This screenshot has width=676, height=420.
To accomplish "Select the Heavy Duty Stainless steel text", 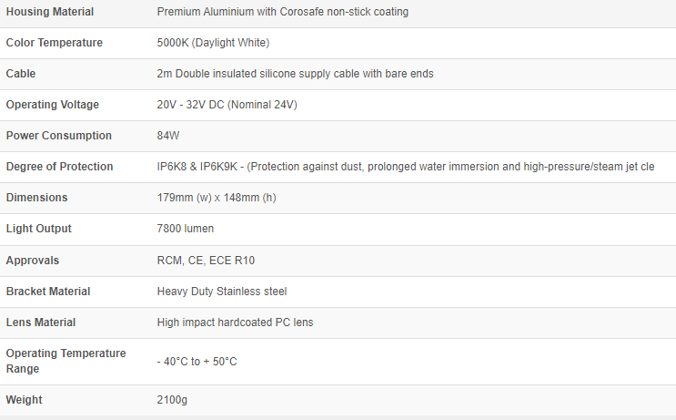I will (x=221, y=292).
